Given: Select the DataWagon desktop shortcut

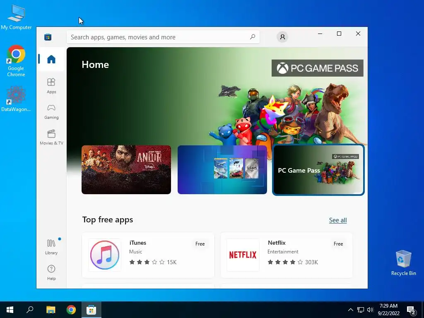Looking at the screenshot, I should coord(16,99).
